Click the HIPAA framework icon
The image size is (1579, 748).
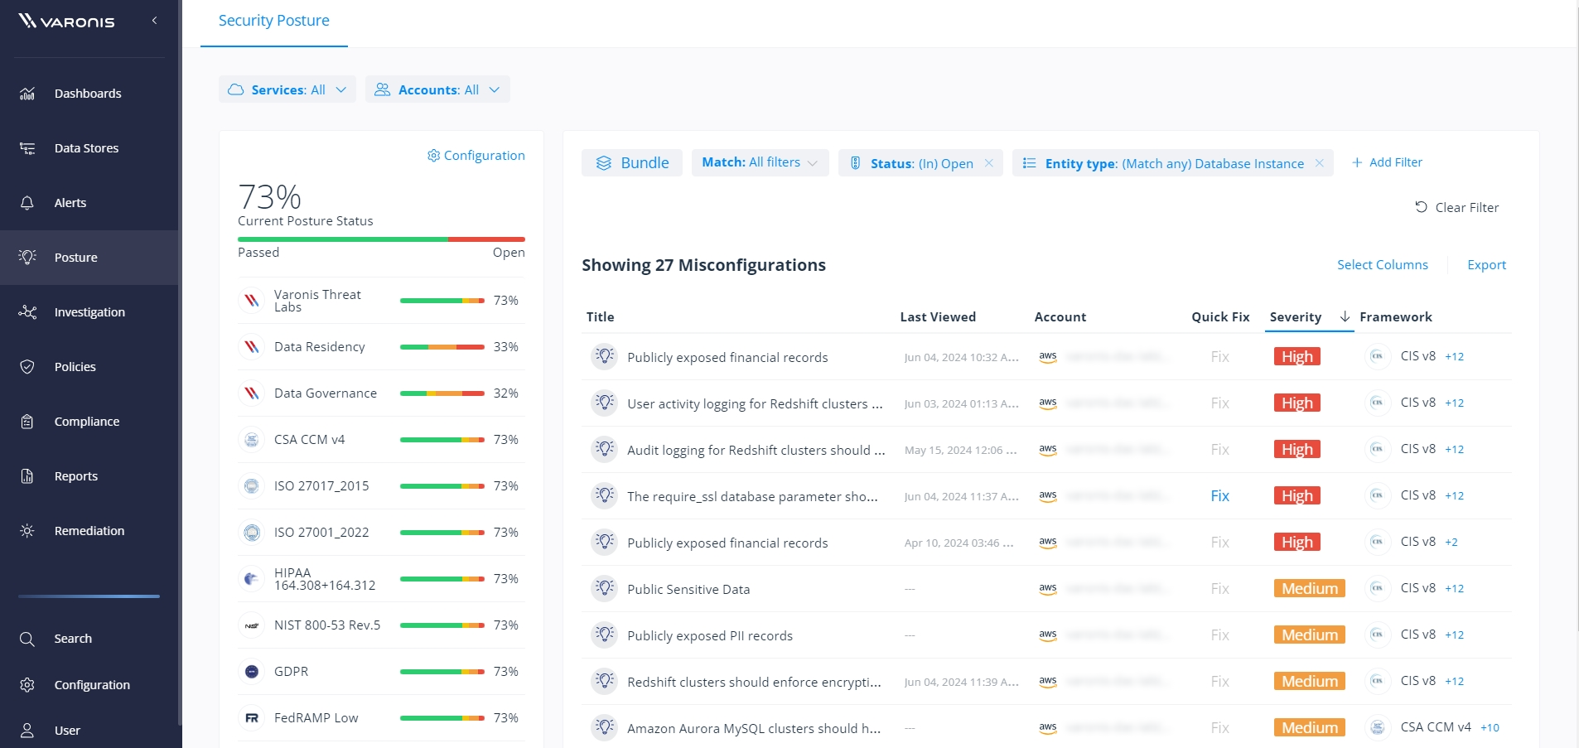[x=252, y=579]
